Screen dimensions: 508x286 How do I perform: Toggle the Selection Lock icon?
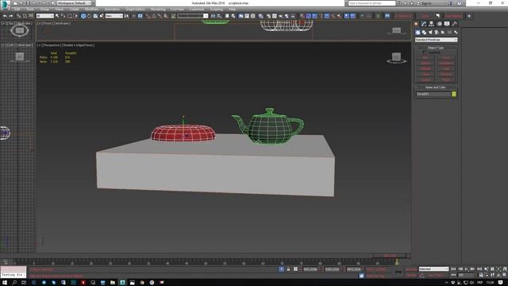pyautogui.click(x=288, y=269)
